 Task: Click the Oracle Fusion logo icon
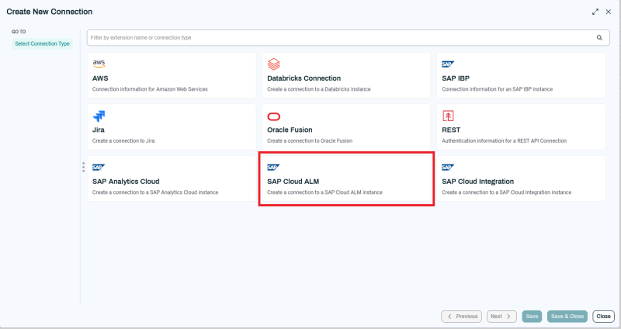pos(273,116)
